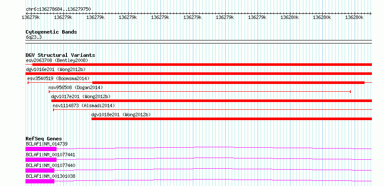Select the DGV Structural Variants track title
Image resolution: width=384 pixels, height=186 pixels.
(x=60, y=55)
